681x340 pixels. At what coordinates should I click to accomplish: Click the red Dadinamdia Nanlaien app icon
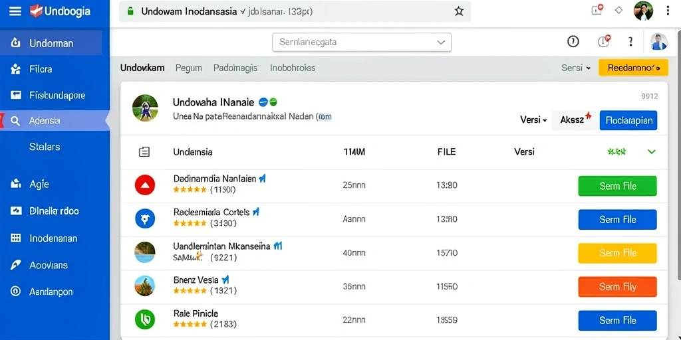point(144,185)
